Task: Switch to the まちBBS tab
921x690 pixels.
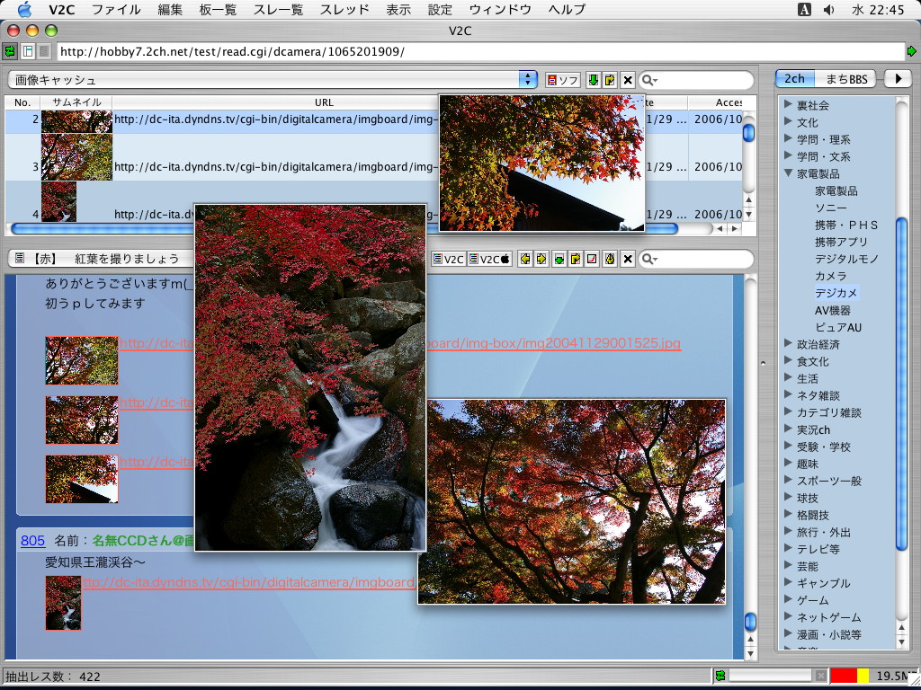Action: (845, 79)
